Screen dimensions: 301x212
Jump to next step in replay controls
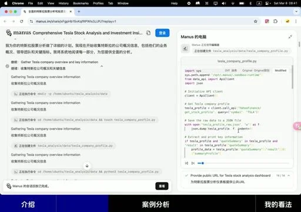tap(193, 163)
